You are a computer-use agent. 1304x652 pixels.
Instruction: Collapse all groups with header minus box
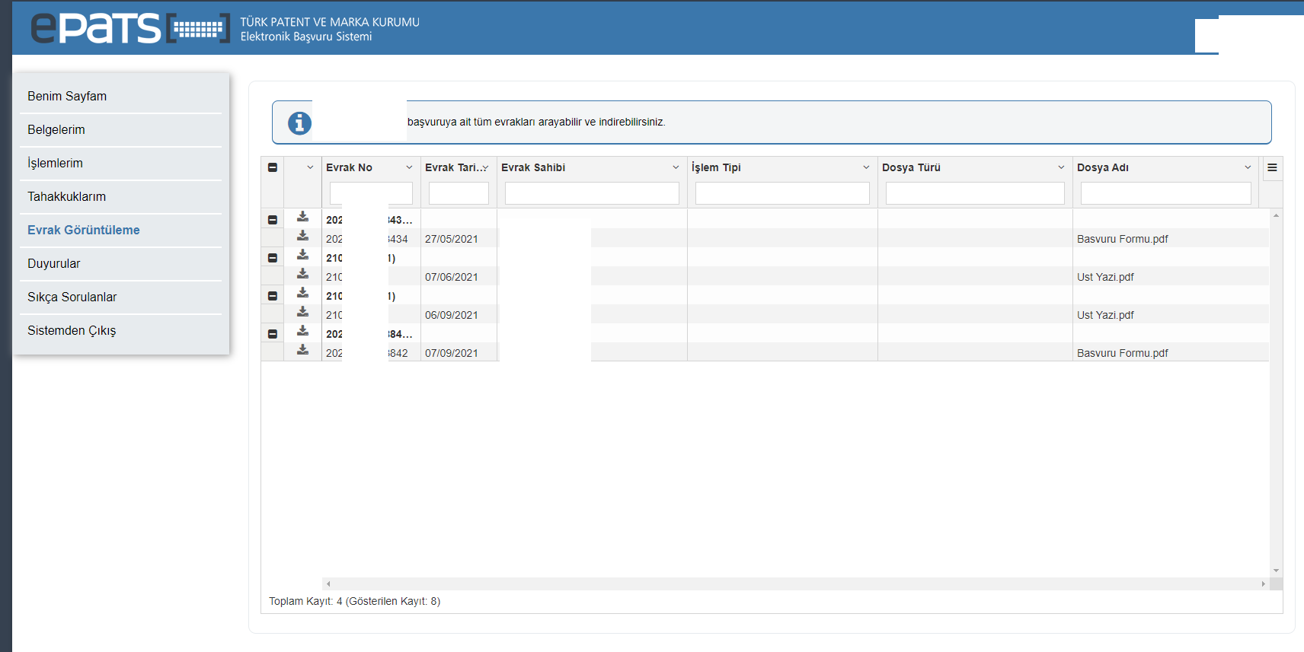[273, 167]
